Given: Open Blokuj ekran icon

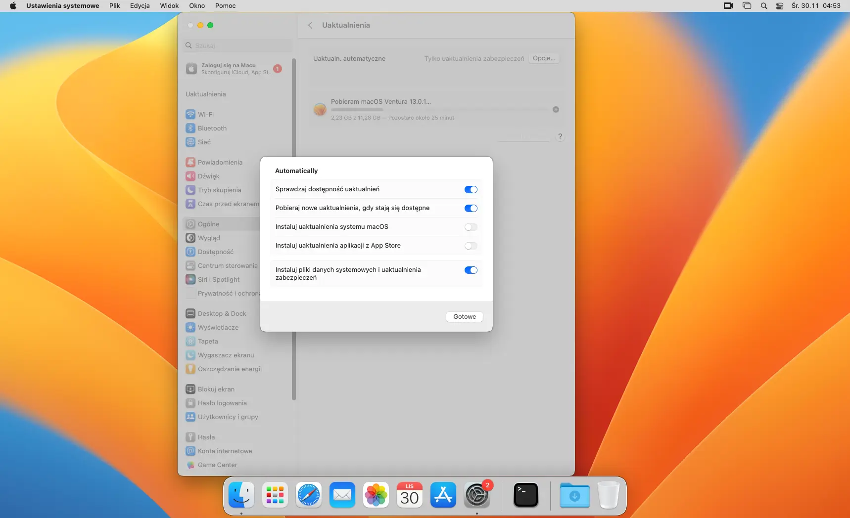Looking at the screenshot, I should (x=190, y=389).
